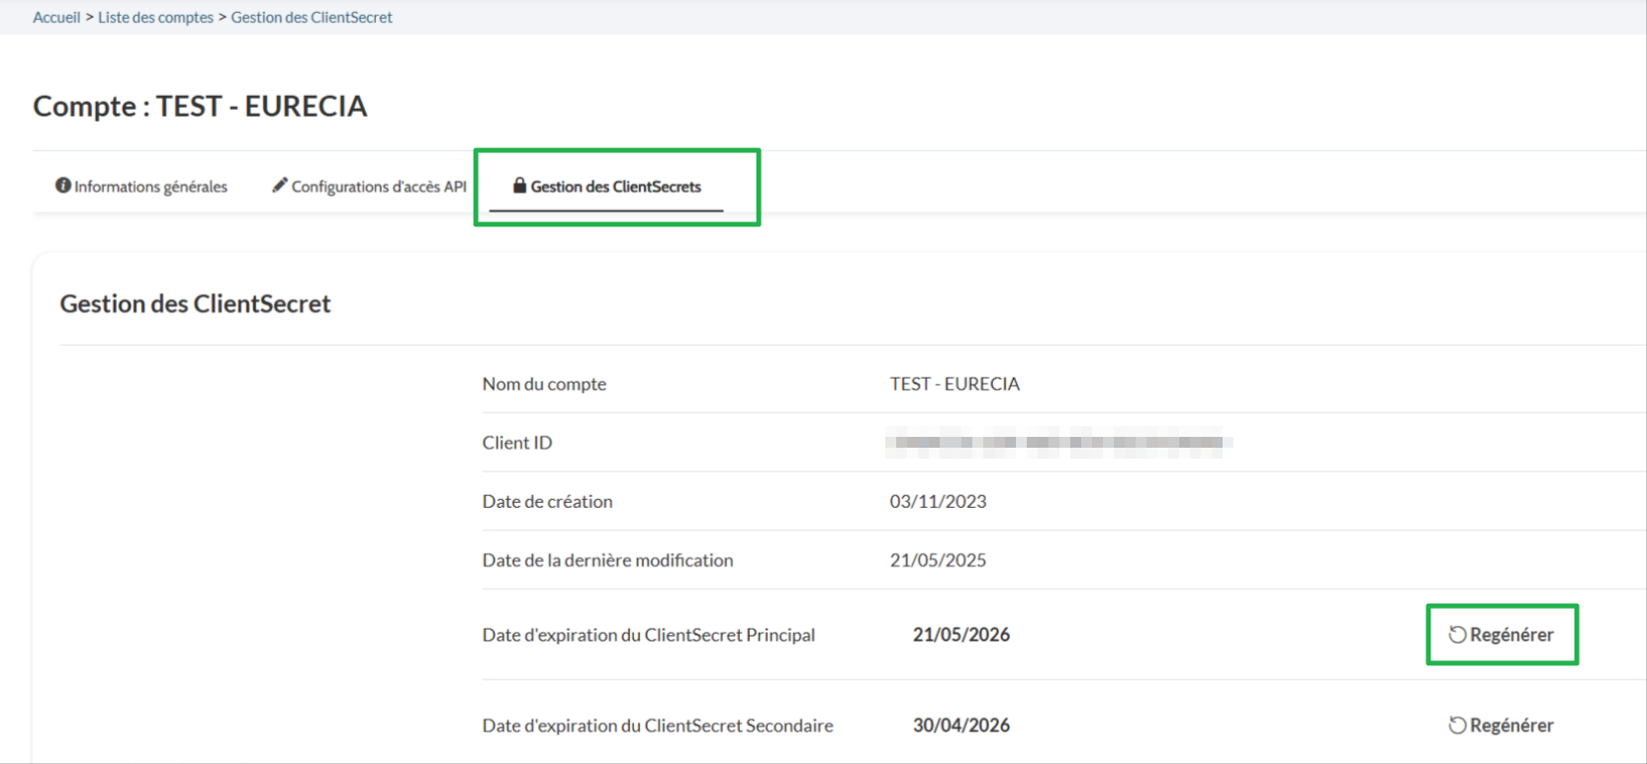1647x764 pixels.
Task: Click the Secondaire expiration date 30/04/2026
Action: pyautogui.click(x=961, y=725)
